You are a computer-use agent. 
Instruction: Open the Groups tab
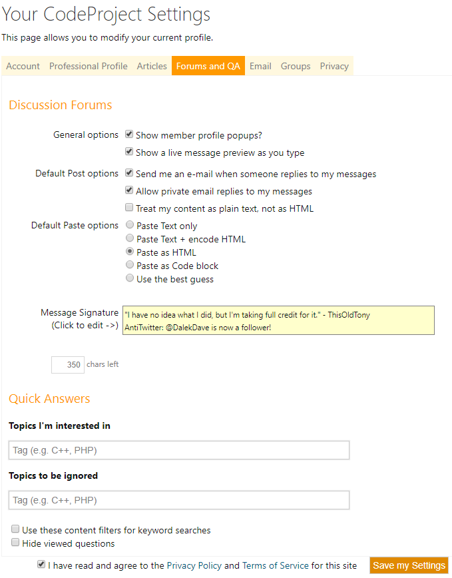296,66
